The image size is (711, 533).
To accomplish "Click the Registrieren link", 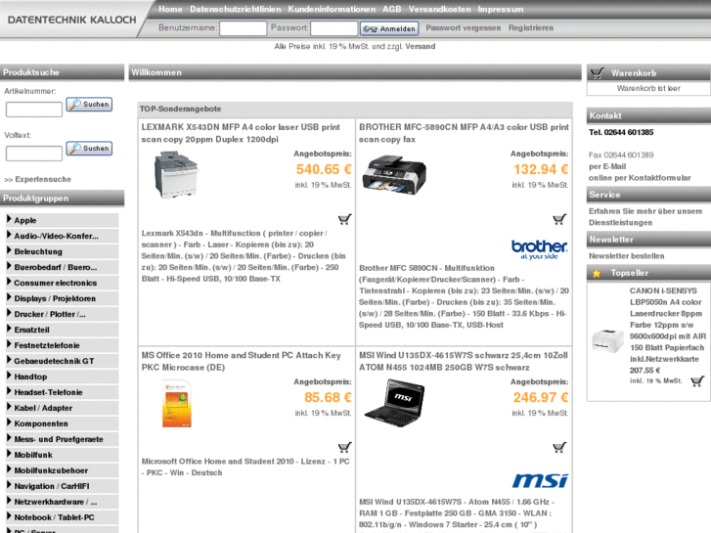I will click(x=531, y=27).
